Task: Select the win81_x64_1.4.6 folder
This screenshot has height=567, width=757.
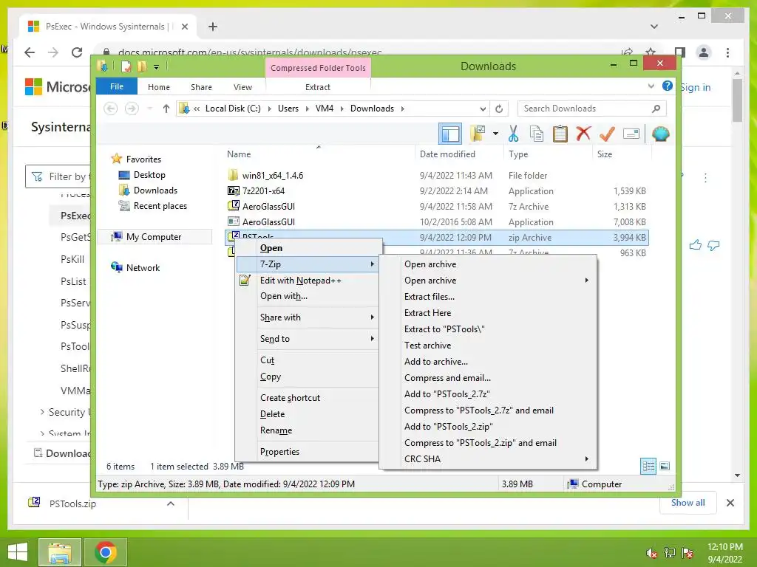Action: pyautogui.click(x=273, y=176)
